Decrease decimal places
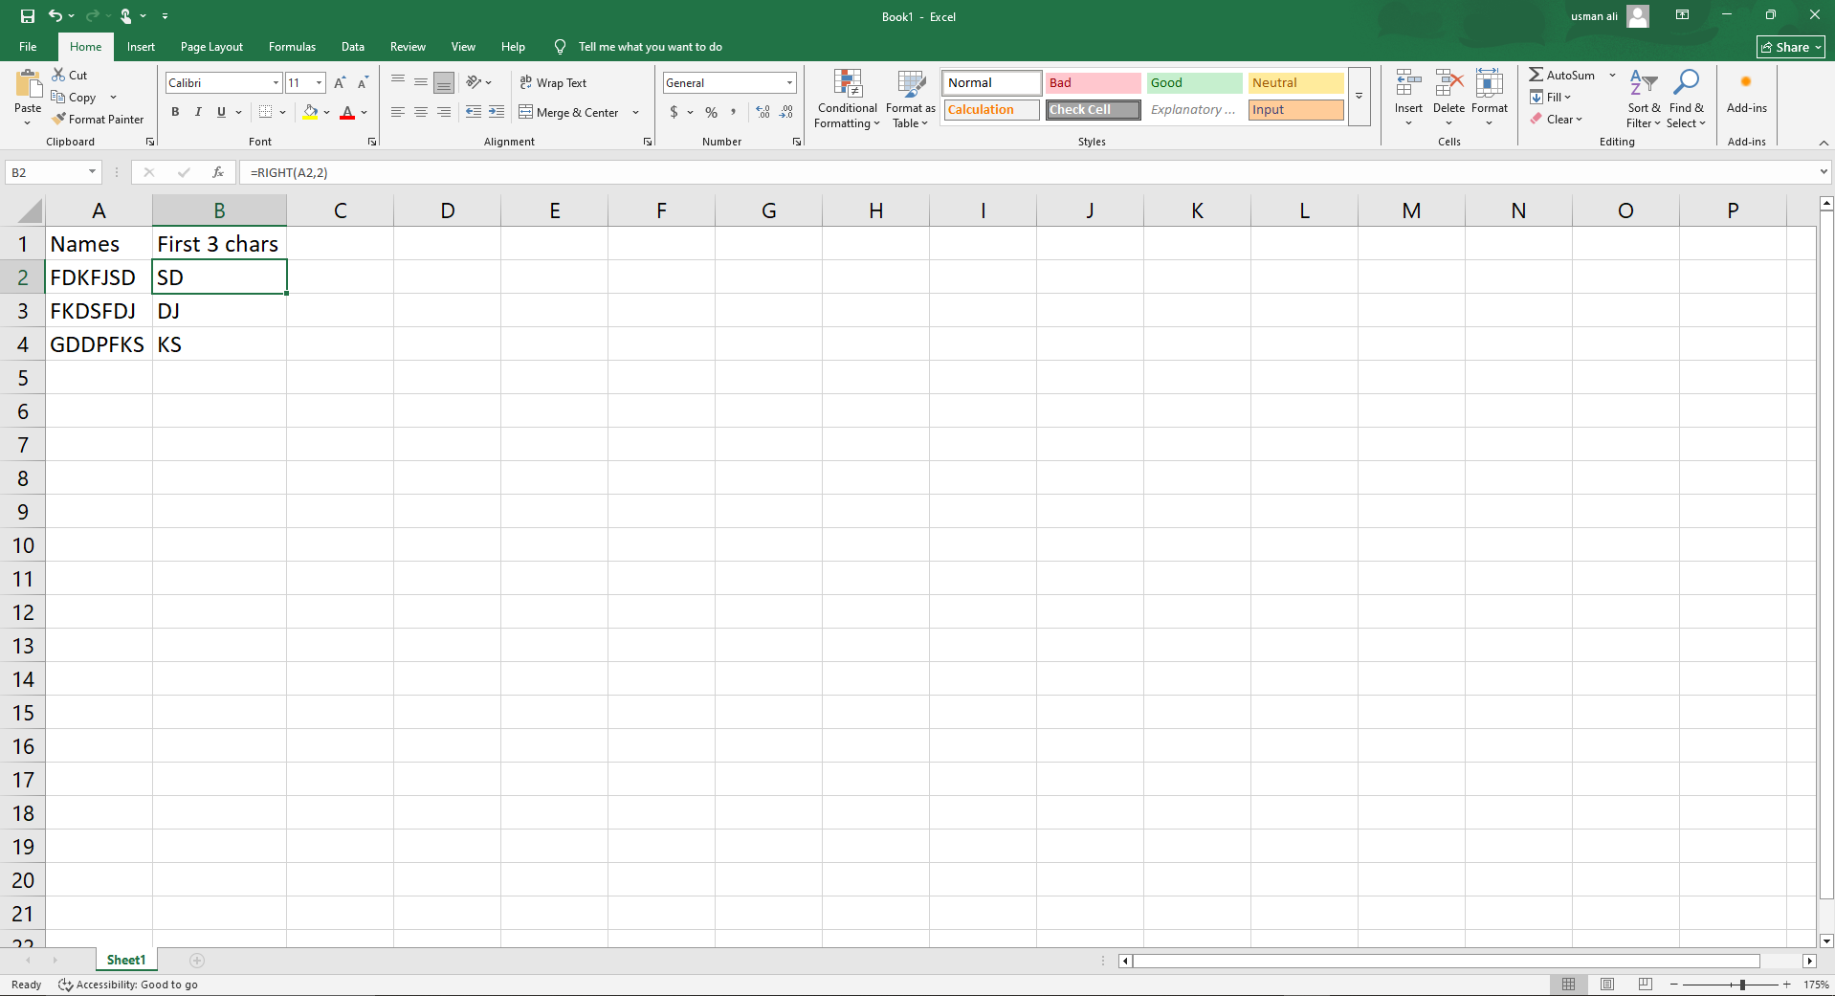This screenshot has width=1835, height=996. click(785, 112)
